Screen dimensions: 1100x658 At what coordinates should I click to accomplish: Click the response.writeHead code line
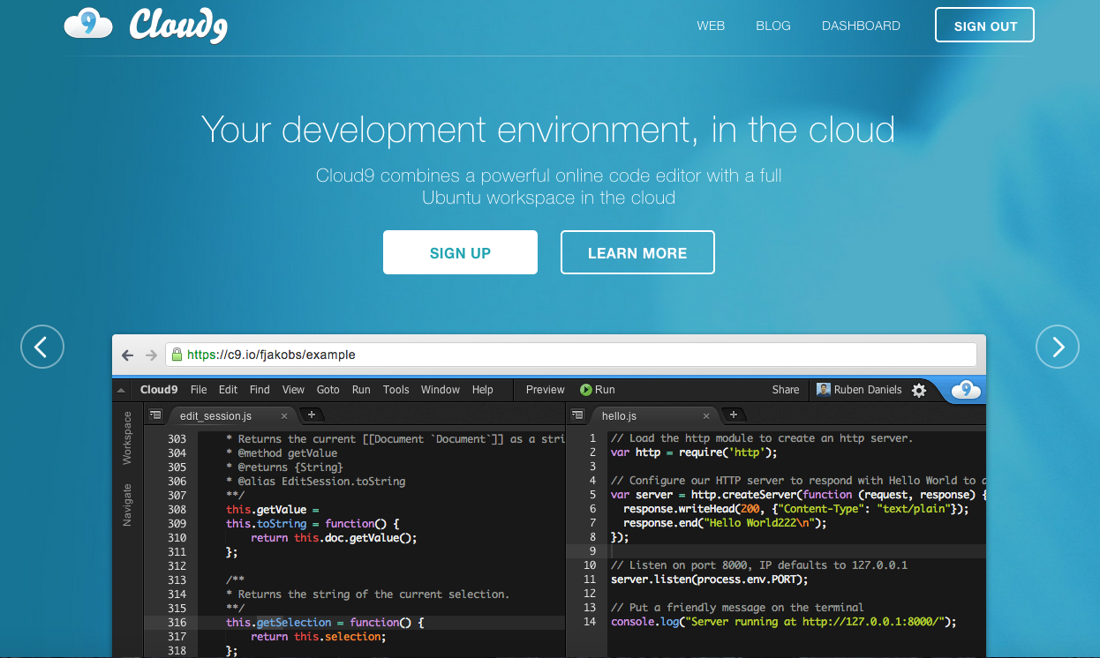pos(795,509)
